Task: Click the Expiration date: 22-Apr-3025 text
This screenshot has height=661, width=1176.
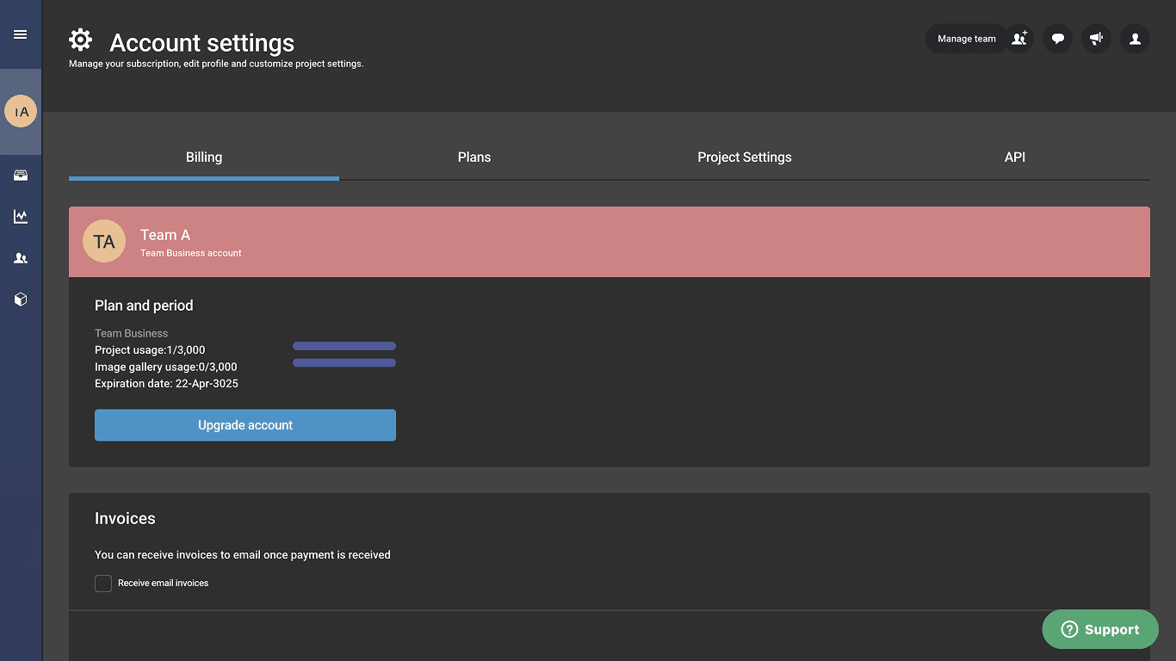Action: 166,384
